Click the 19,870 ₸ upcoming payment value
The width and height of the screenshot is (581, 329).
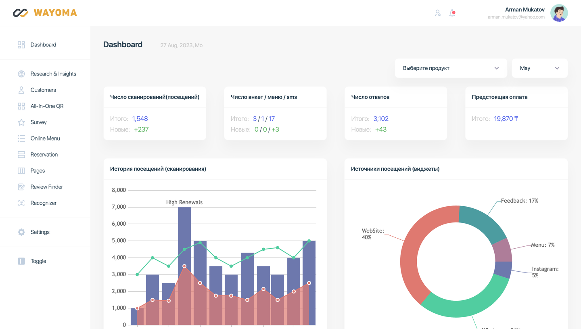506,119
